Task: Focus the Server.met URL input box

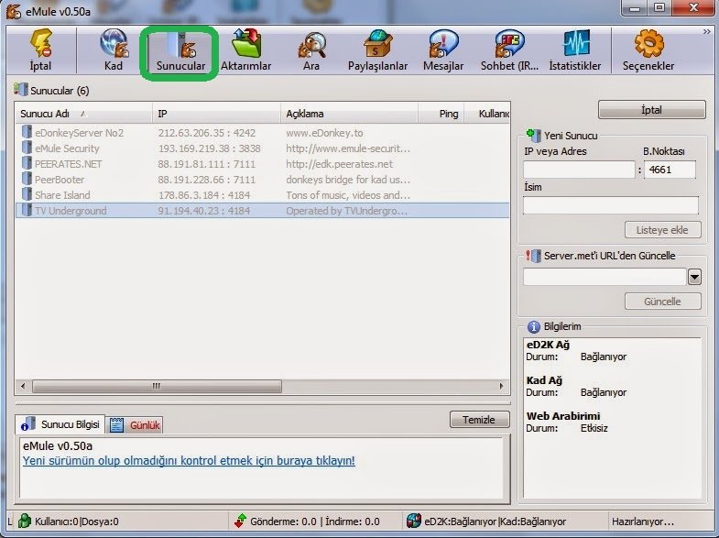Action: 605,277
